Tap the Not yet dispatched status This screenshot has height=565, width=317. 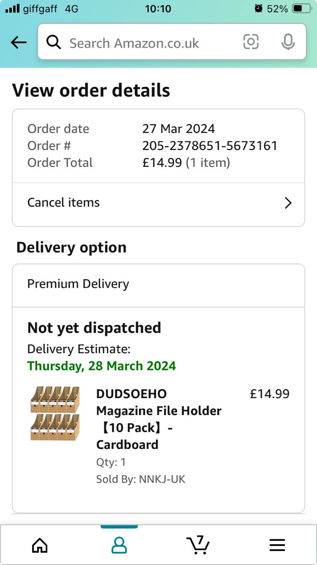click(x=94, y=328)
